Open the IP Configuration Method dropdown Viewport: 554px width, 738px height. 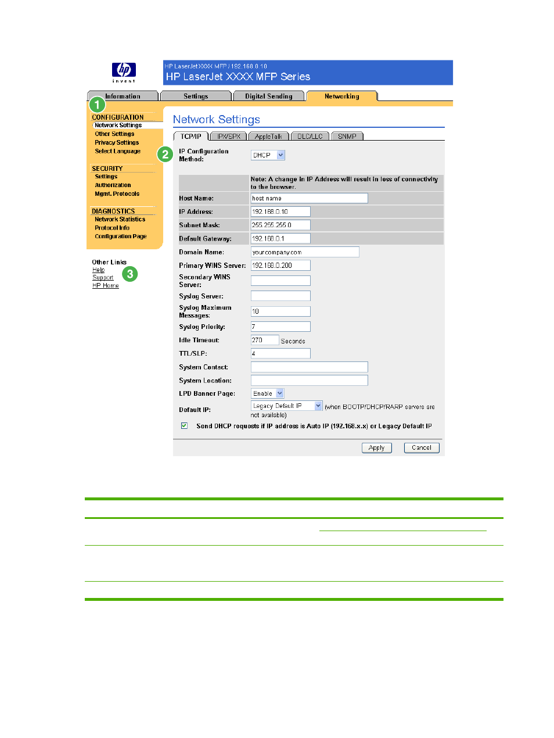tap(268, 155)
